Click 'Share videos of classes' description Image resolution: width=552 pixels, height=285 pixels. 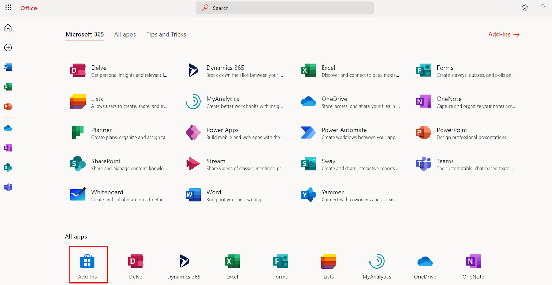click(246, 169)
